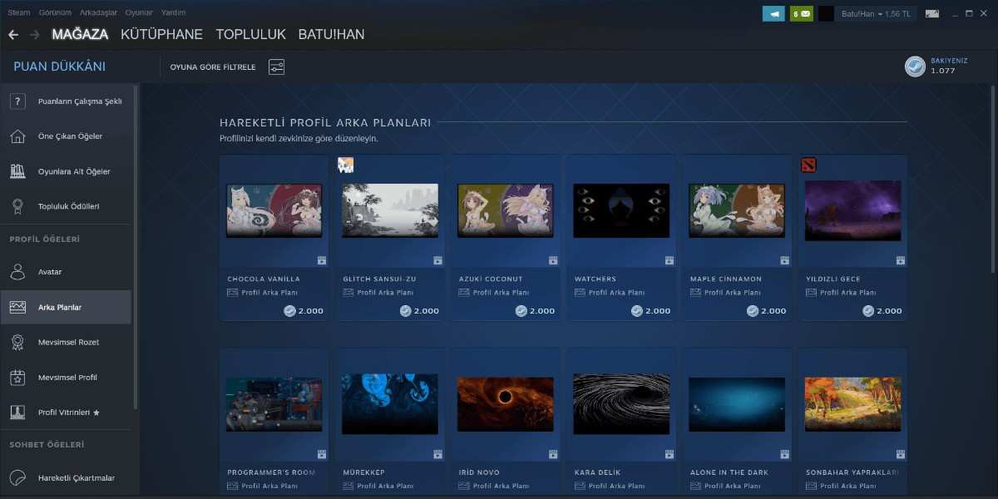Click the animated badge on Kara Delik thumbnail
Image resolution: width=998 pixels, height=499 pixels.
(669, 454)
